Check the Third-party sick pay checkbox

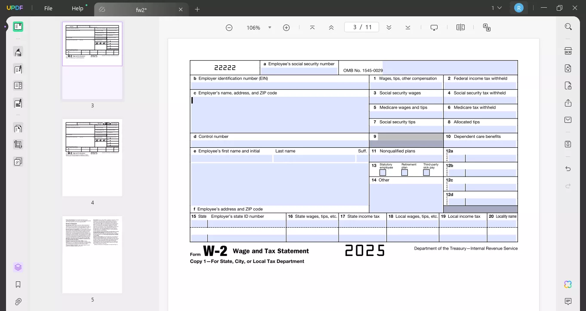pyautogui.click(x=426, y=172)
